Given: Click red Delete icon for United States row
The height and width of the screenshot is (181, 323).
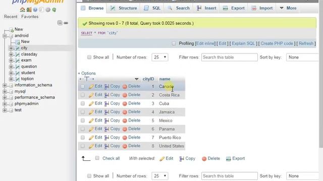Looking at the screenshot, I should (125, 146).
